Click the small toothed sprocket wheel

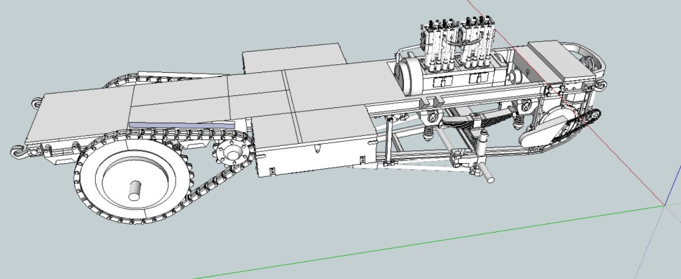(233, 153)
